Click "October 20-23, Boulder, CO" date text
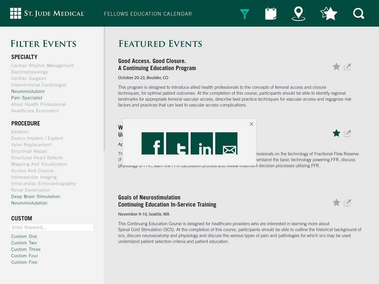Image resolution: width=379 pixels, height=284 pixels. coord(143,78)
